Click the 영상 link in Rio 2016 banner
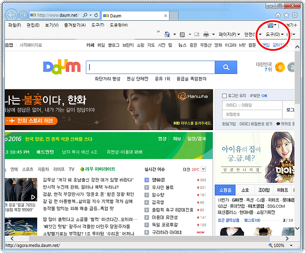The height and width of the screenshot is (253, 305). (162, 139)
